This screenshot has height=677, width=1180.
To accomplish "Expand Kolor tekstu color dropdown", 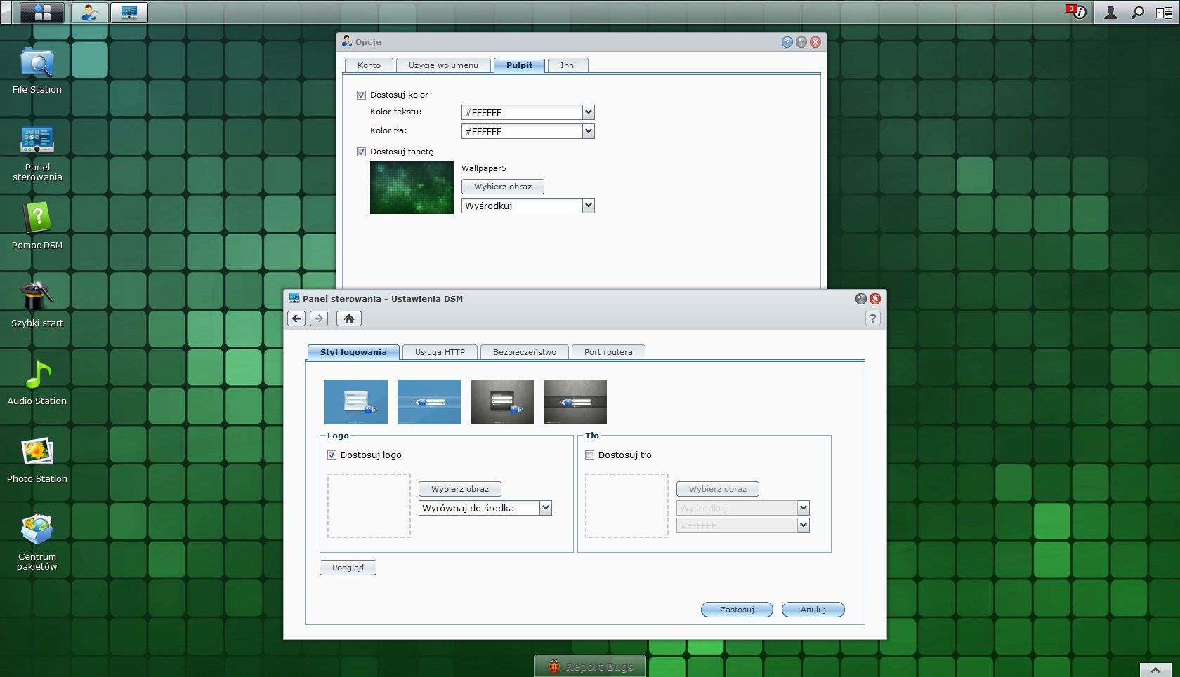I will tap(589, 112).
